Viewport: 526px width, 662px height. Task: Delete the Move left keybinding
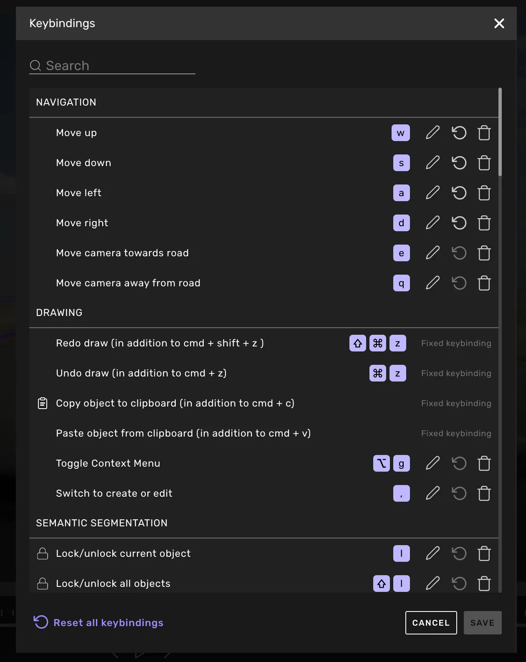(x=484, y=193)
